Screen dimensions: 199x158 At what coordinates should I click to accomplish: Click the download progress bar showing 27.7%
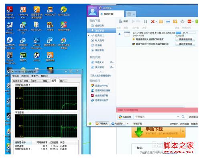tap(185, 33)
